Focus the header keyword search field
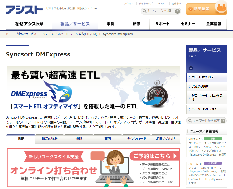The image size is (233, 189). pos(160,11)
